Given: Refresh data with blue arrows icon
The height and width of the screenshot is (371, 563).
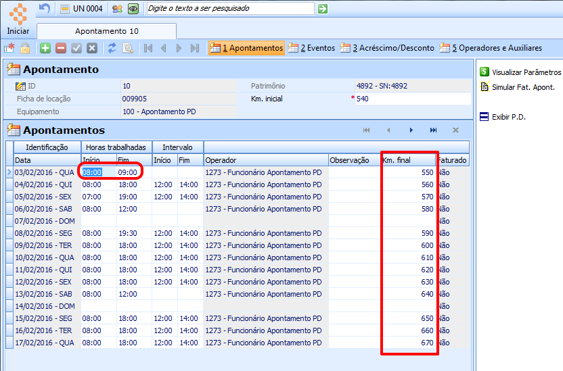Looking at the screenshot, I should click(x=112, y=48).
